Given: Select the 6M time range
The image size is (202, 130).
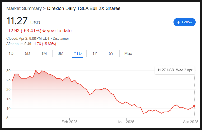Looking at the screenshot, I should click(x=60, y=53).
